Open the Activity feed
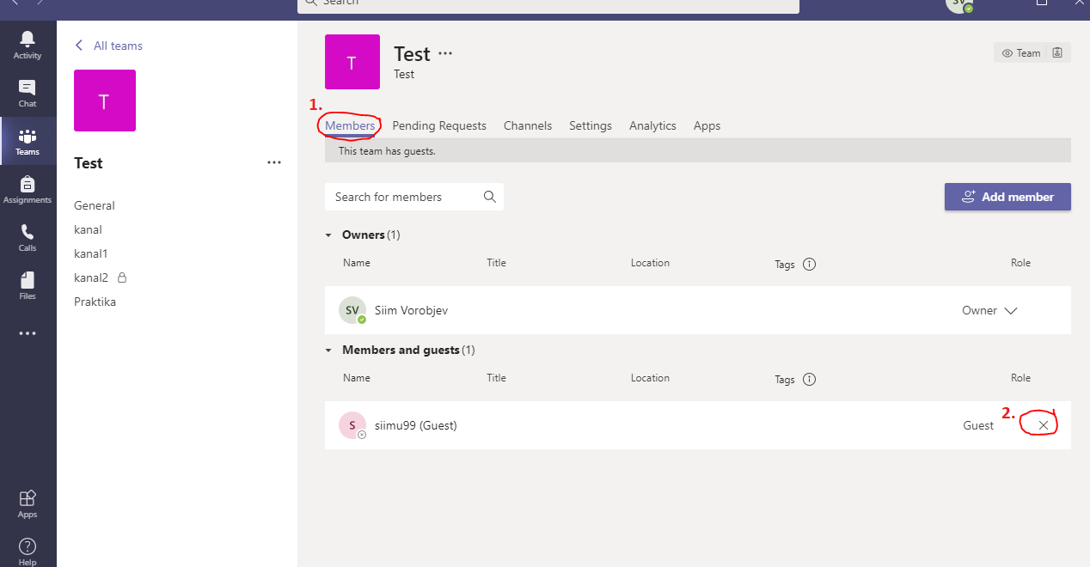The width and height of the screenshot is (1090, 567). [28, 45]
